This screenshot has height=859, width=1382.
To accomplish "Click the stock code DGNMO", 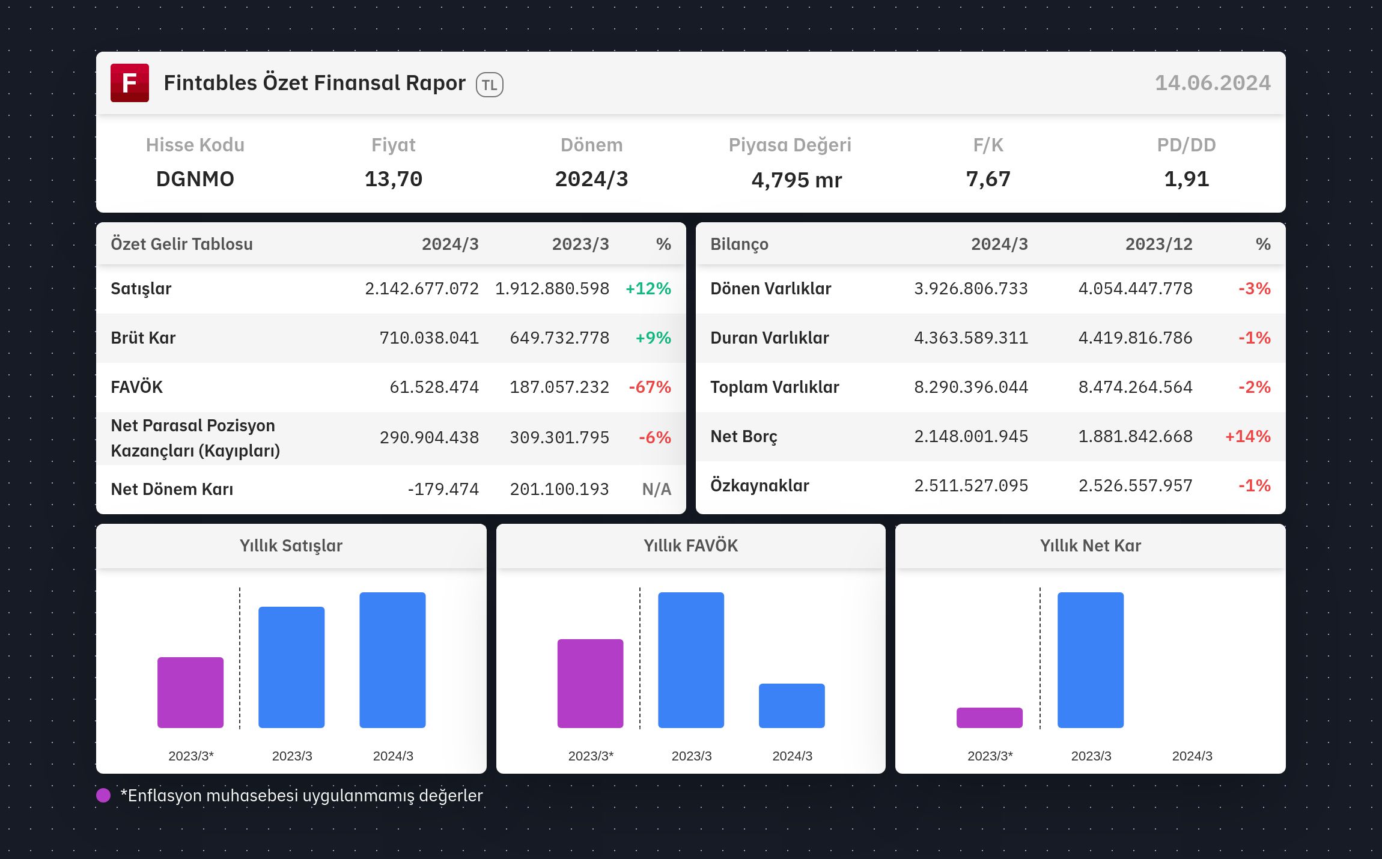I will (195, 179).
